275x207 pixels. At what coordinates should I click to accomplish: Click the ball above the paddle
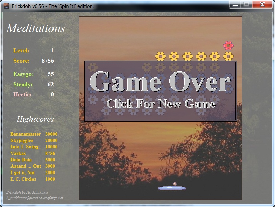[175, 184]
